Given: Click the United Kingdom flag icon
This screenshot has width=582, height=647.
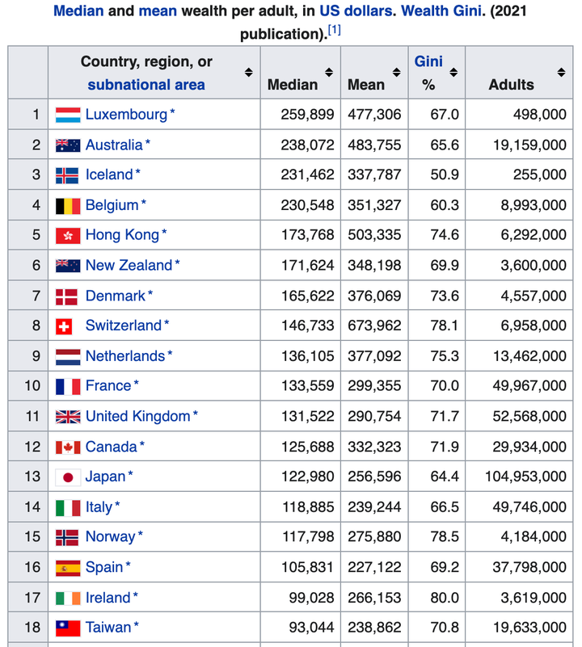Looking at the screenshot, I should point(68,417).
